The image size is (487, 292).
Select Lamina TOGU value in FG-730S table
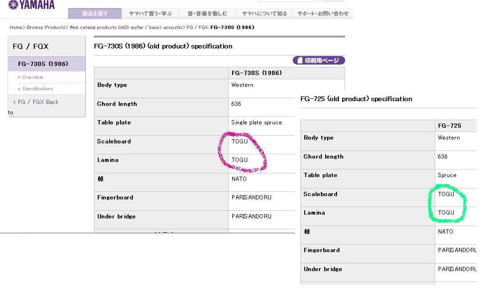(239, 160)
